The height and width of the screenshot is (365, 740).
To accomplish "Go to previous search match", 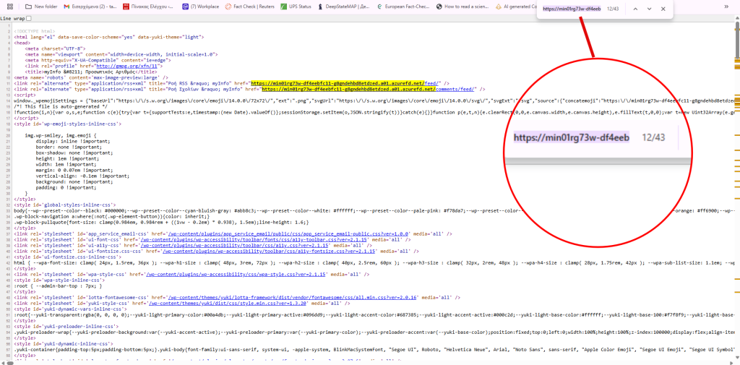I will [635, 9].
